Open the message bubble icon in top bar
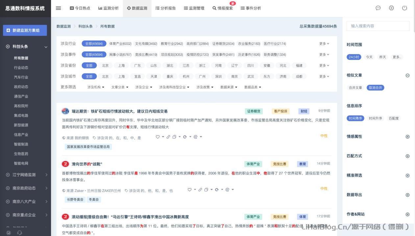Image resolution: width=415 pixels, height=236 pixels. (x=378, y=8)
